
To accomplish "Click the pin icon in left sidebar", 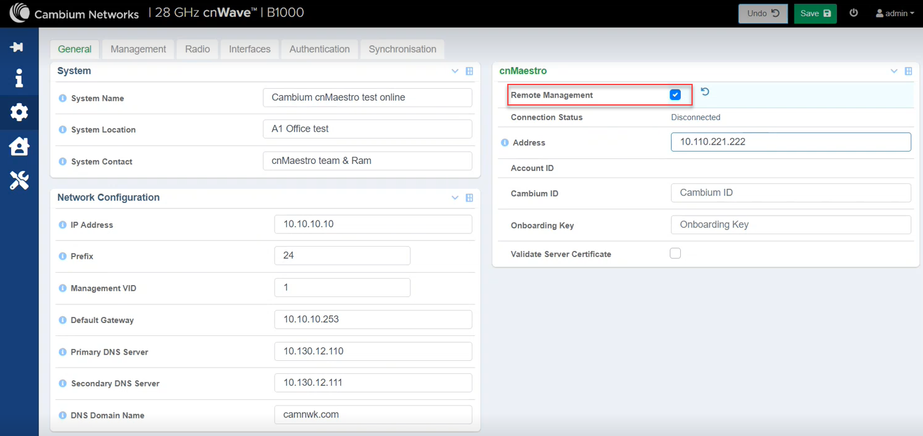I will (17, 47).
